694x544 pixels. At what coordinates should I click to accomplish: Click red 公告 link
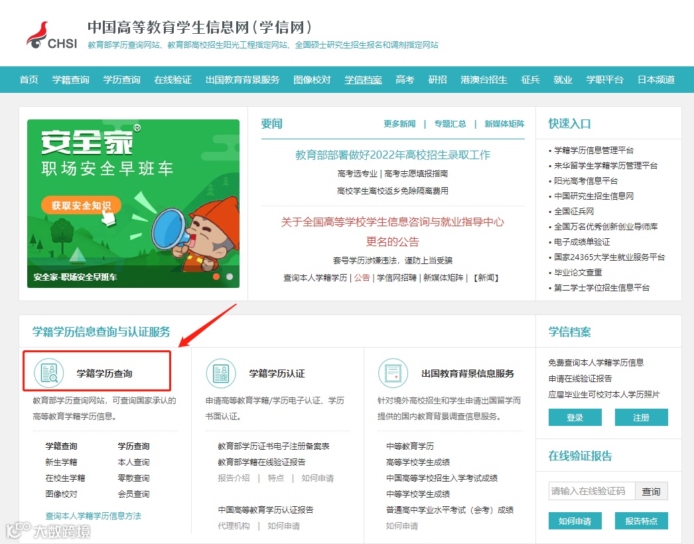(x=362, y=277)
